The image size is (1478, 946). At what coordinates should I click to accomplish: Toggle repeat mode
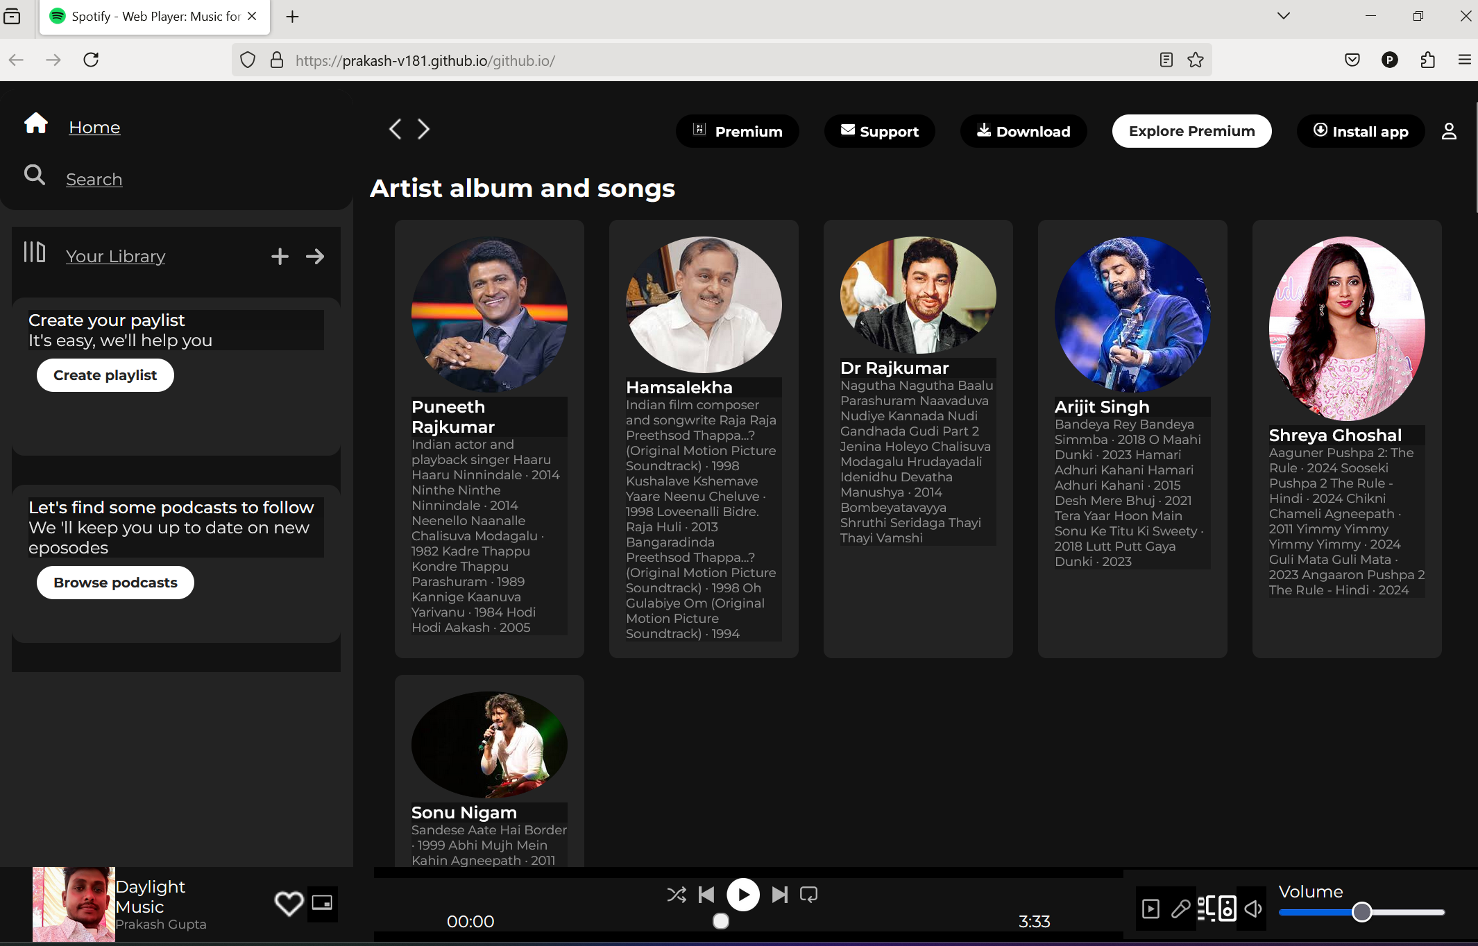(809, 895)
